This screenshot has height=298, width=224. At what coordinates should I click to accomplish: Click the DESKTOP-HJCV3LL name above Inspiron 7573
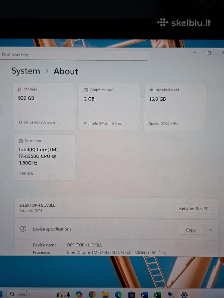click(x=37, y=205)
